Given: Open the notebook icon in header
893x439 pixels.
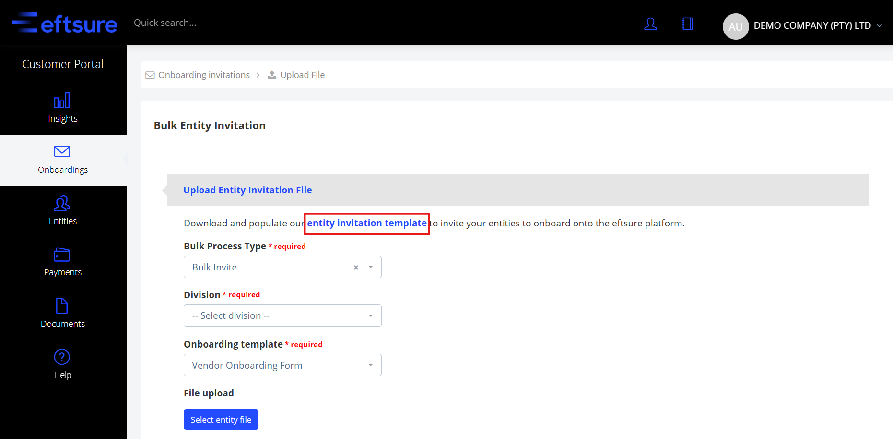Looking at the screenshot, I should pos(687,24).
